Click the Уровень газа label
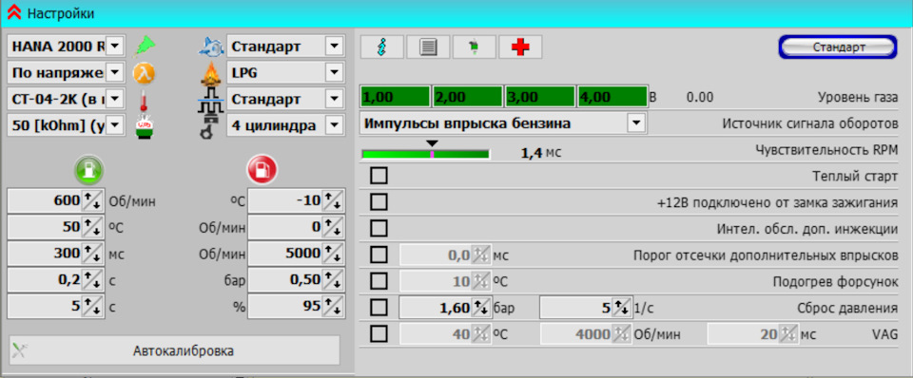The height and width of the screenshot is (378, 913). pos(858,97)
